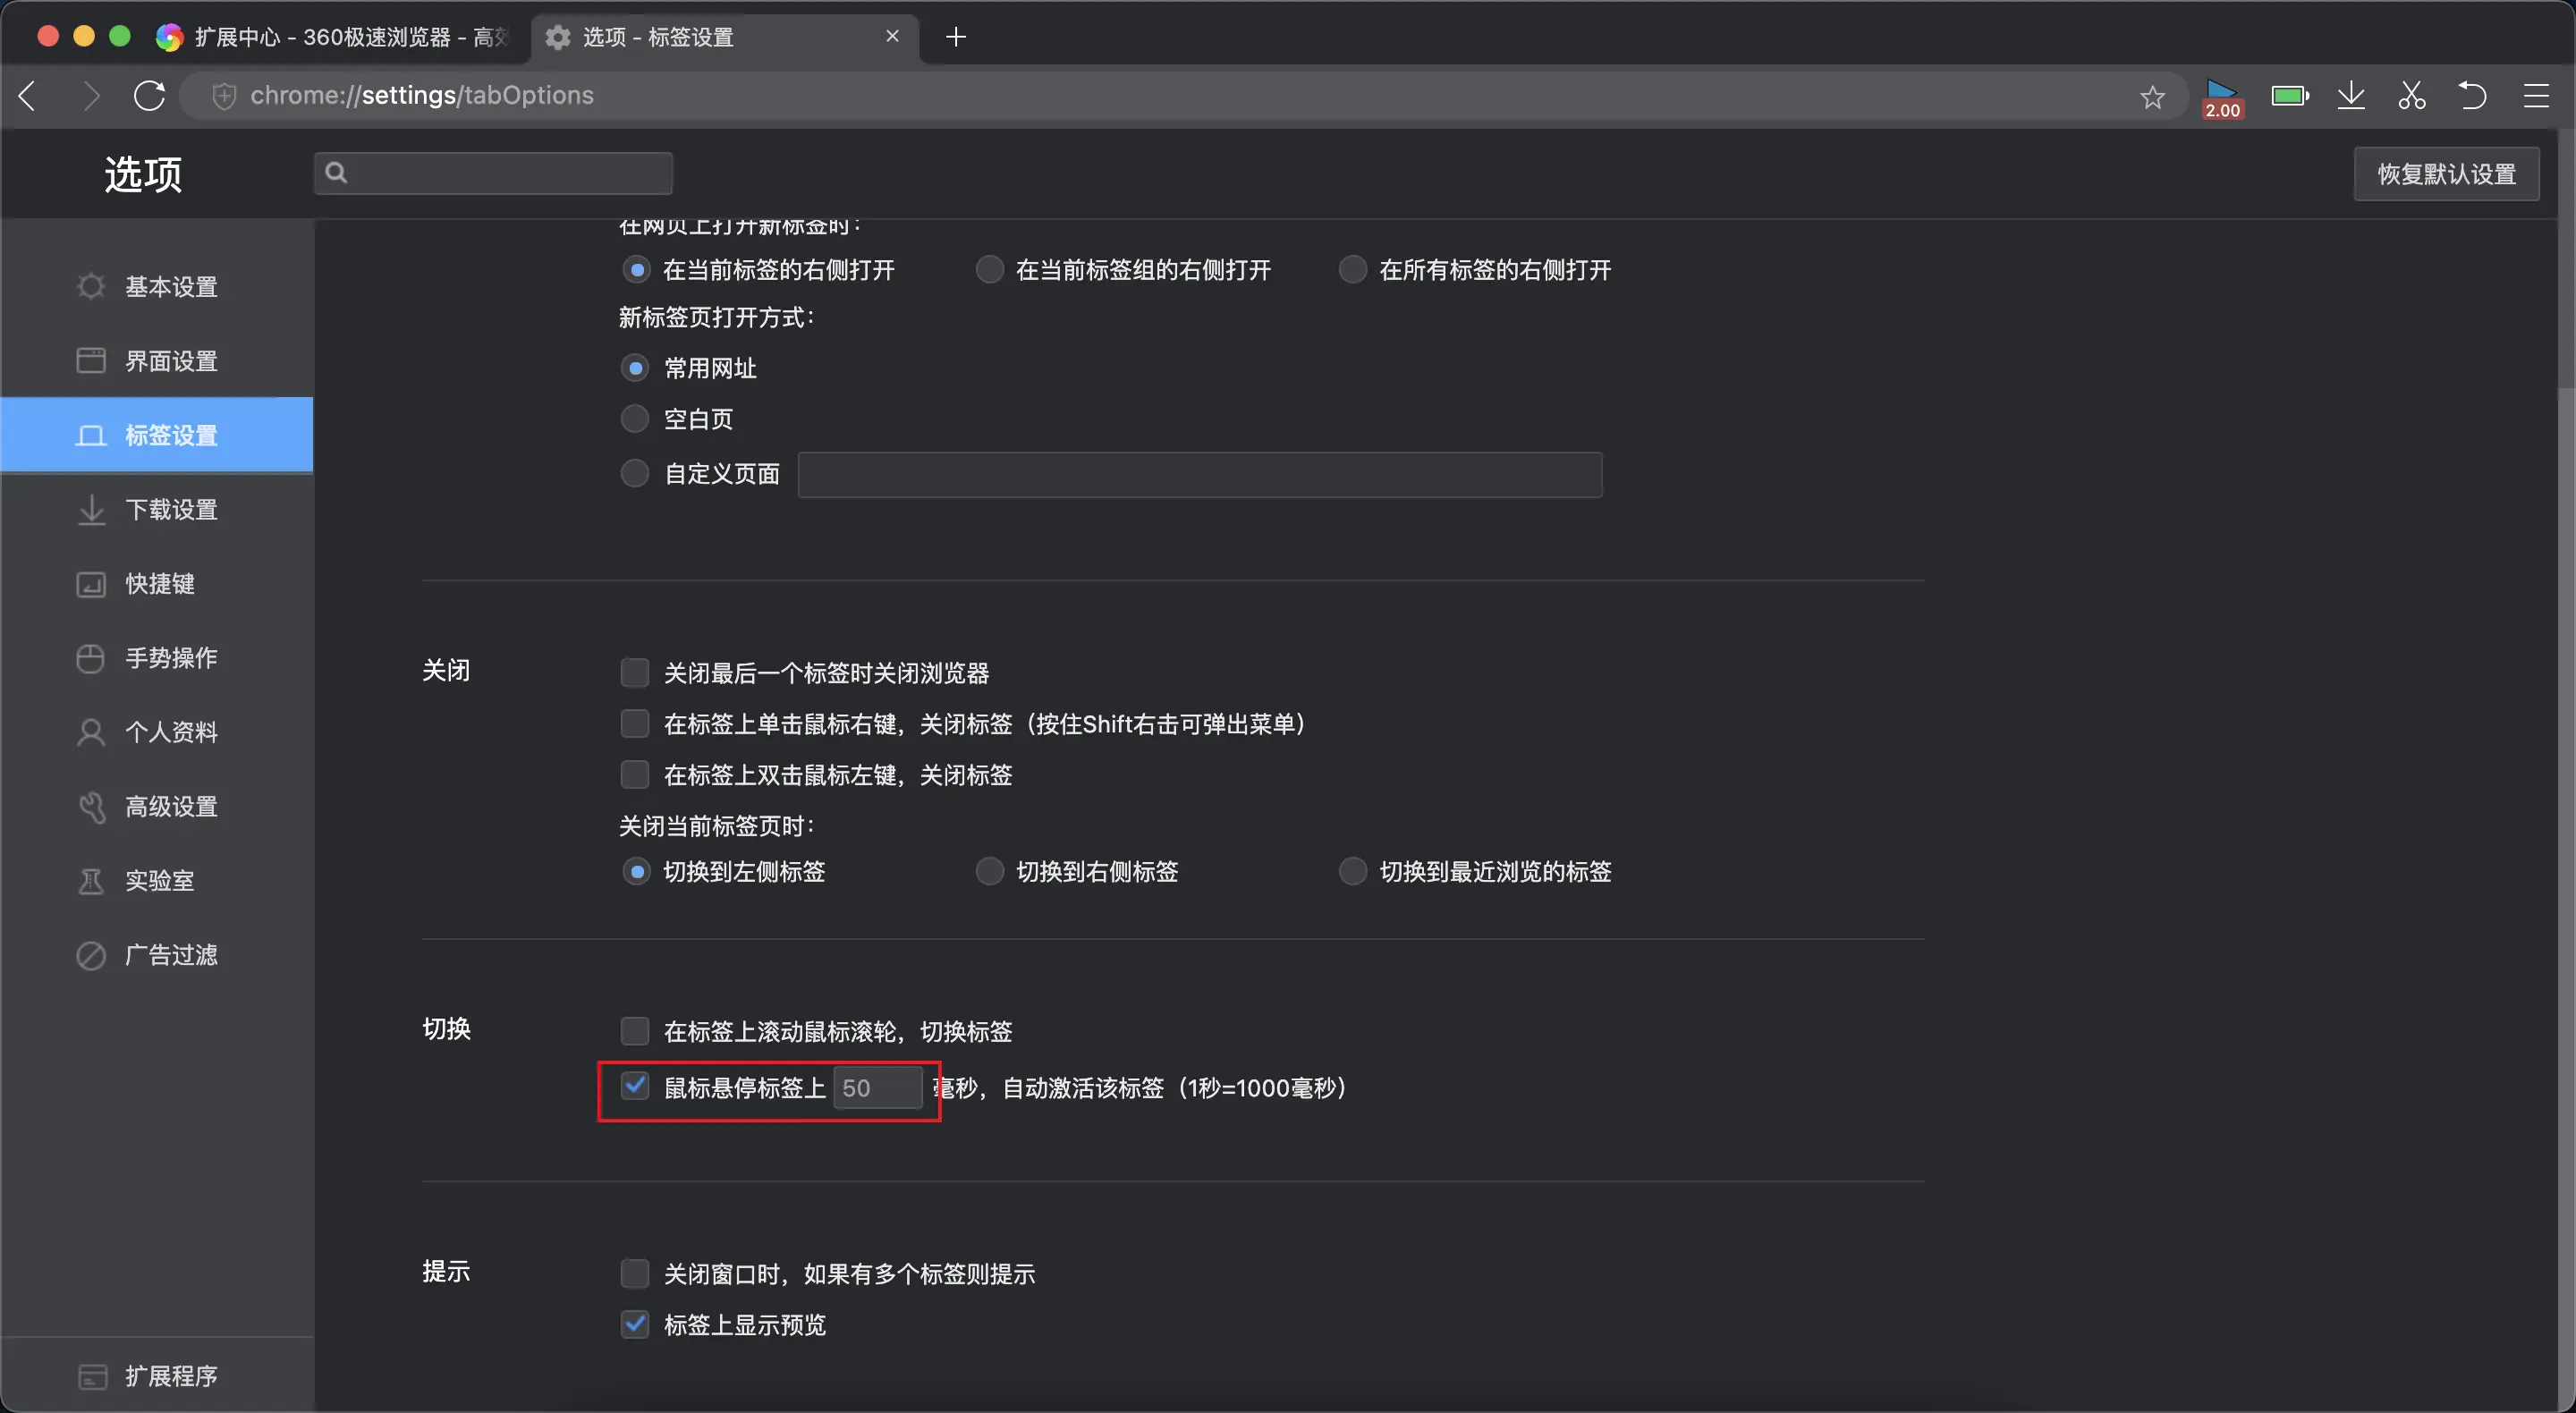
Task: Select 在当前标签组的右侧打开 radio
Action: point(989,270)
